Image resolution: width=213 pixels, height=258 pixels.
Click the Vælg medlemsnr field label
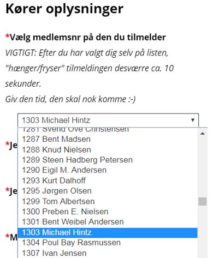(86, 37)
